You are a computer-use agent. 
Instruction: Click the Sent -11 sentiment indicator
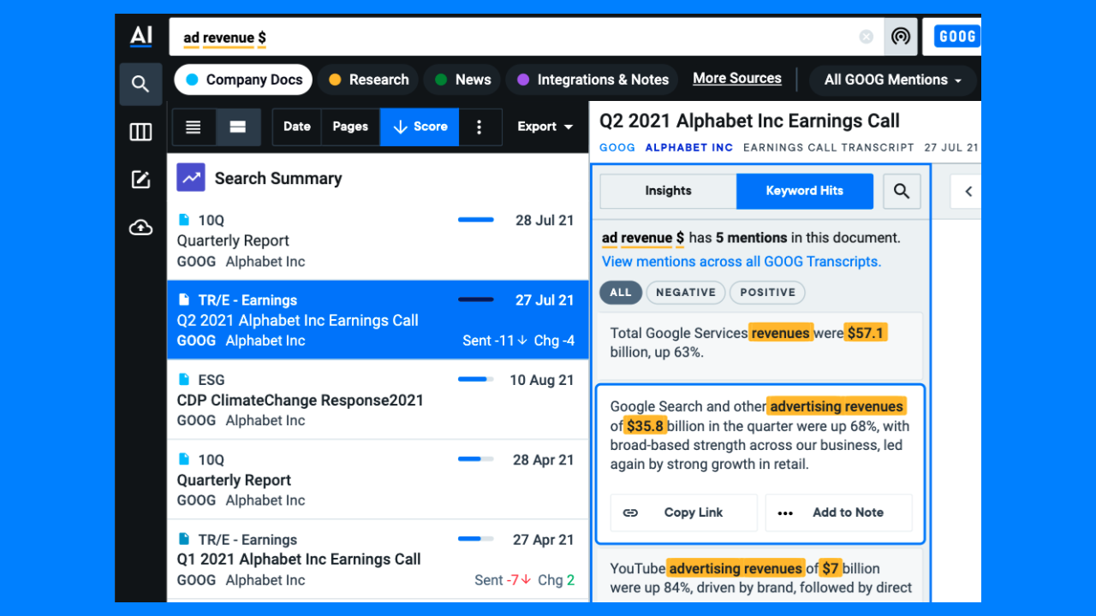coord(495,341)
